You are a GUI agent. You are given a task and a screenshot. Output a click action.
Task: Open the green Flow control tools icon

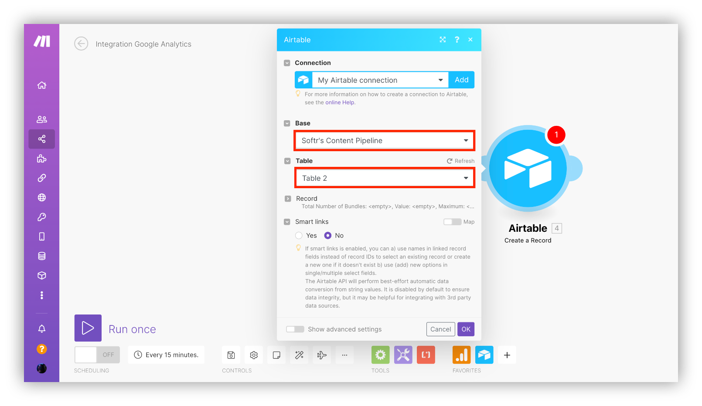click(x=381, y=355)
